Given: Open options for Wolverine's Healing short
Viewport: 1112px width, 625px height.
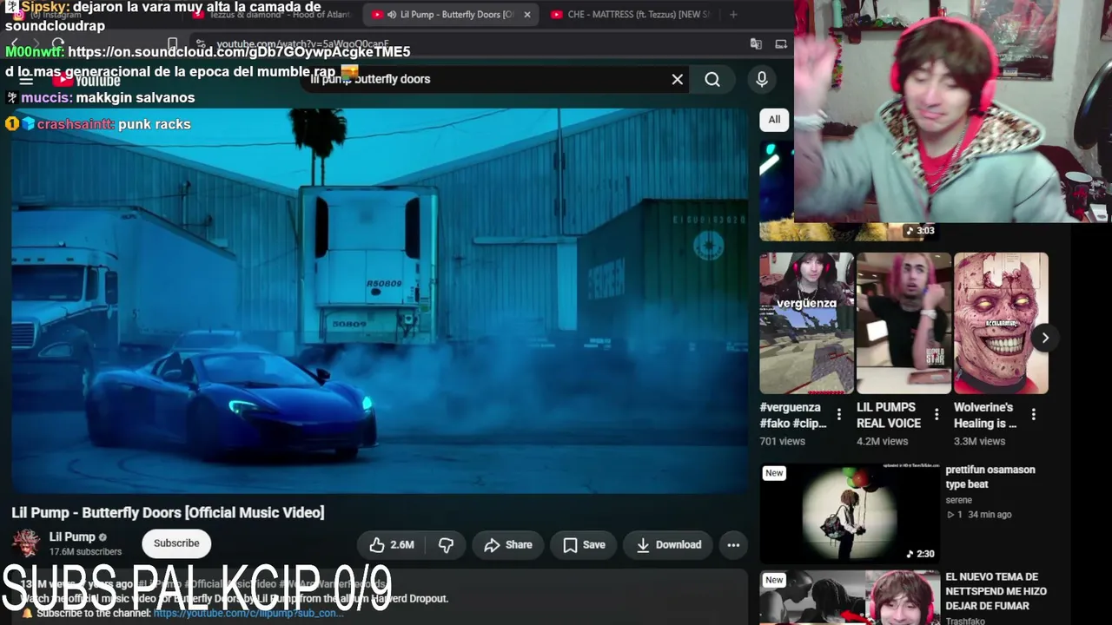Looking at the screenshot, I should coord(1034,415).
